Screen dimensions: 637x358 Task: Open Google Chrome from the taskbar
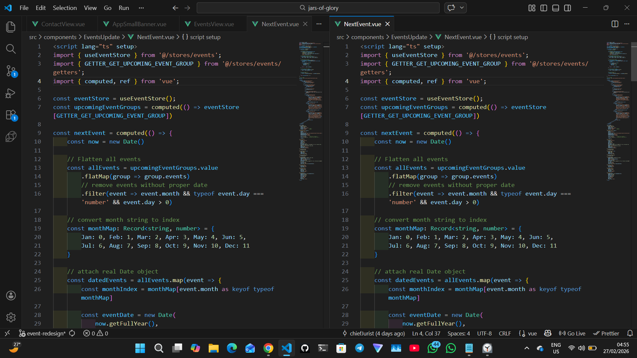[x=268, y=348]
